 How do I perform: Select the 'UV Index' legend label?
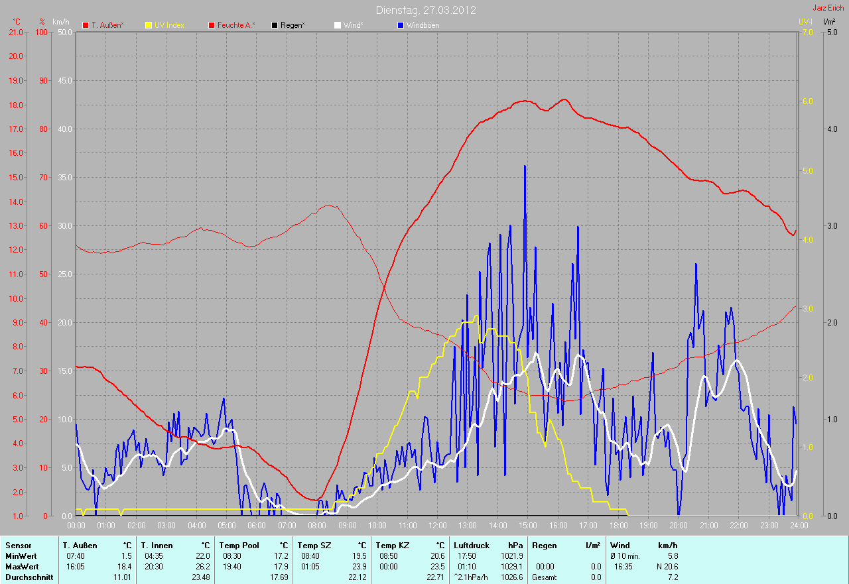(x=169, y=25)
